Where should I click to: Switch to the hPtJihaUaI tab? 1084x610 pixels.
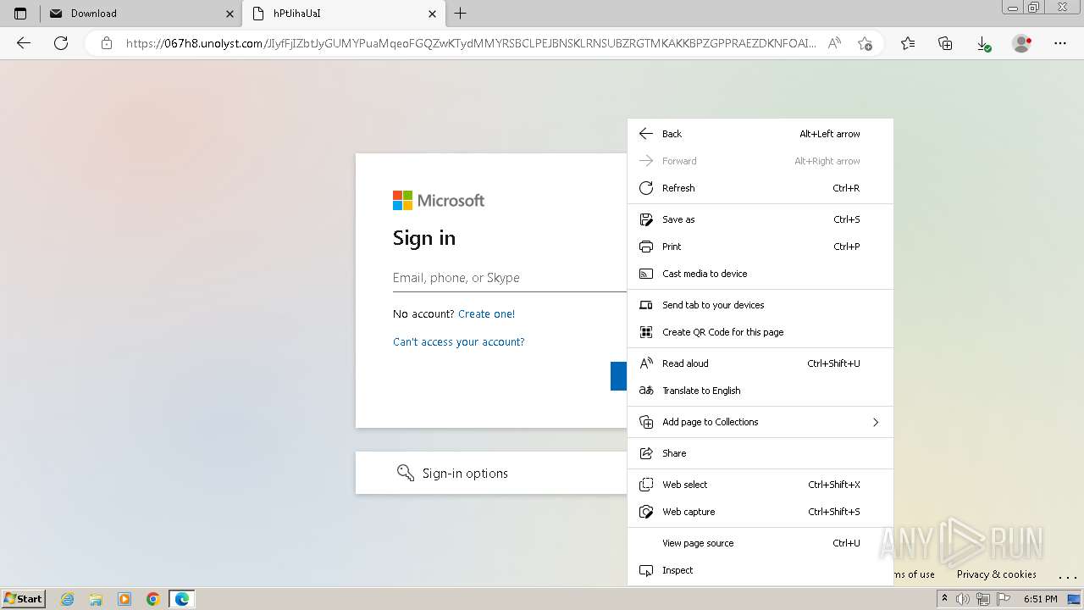pos(343,14)
